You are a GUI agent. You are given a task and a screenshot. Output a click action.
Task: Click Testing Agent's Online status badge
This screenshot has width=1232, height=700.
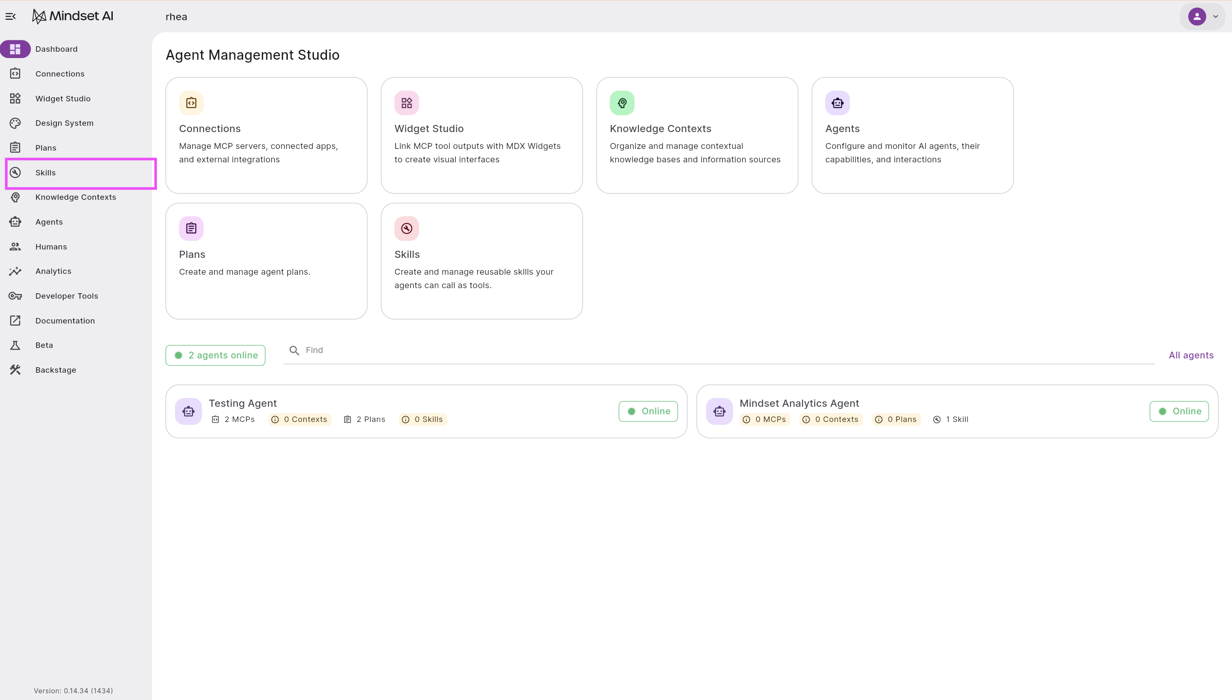[x=648, y=411]
